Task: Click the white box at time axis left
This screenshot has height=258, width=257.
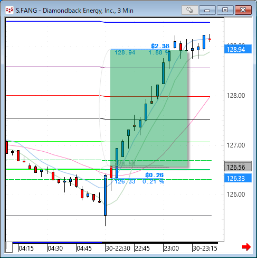Action: click(x=9, y=247)
